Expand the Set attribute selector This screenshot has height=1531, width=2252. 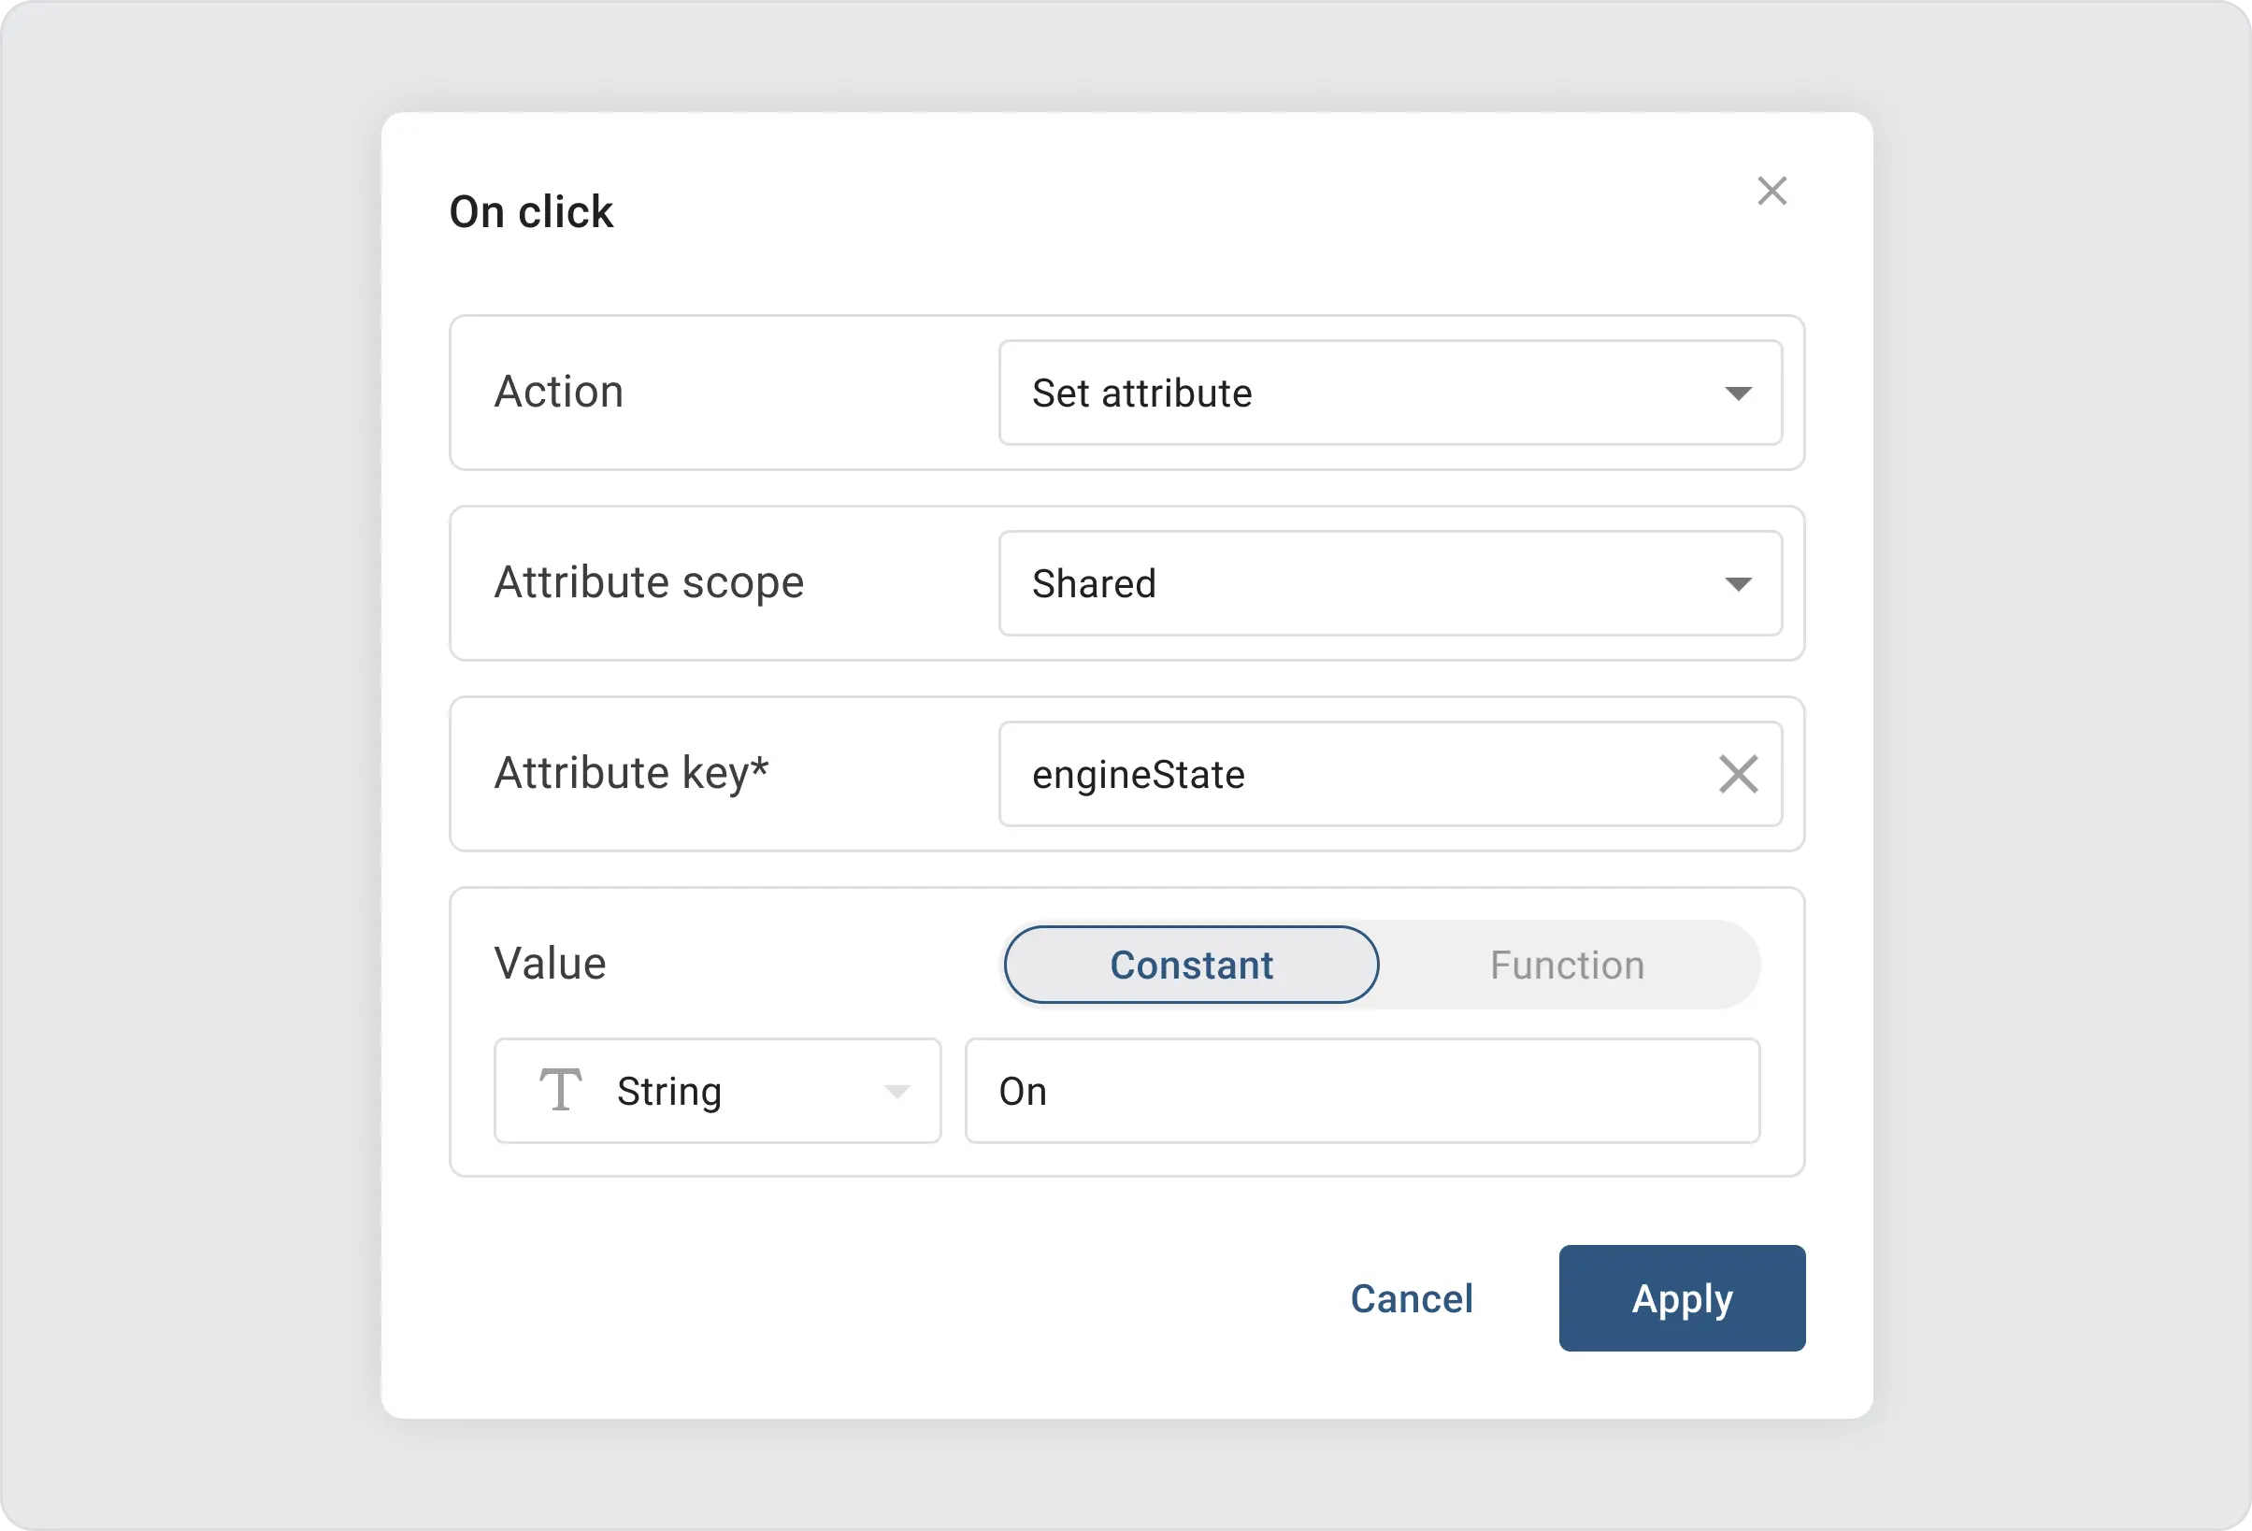click(1738, 393)
